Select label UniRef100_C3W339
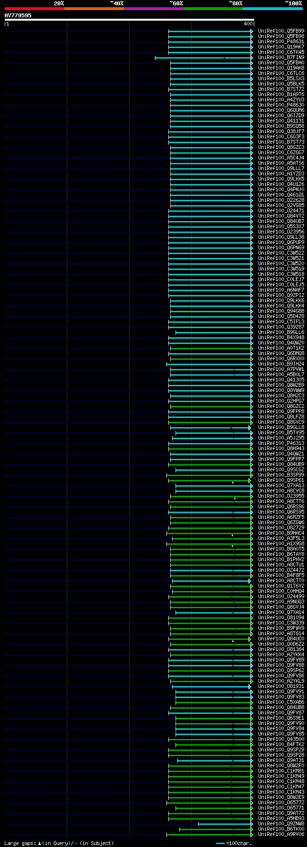Image resolution: width=307 pixels, height=847 pixels. [x=281, y=623]
